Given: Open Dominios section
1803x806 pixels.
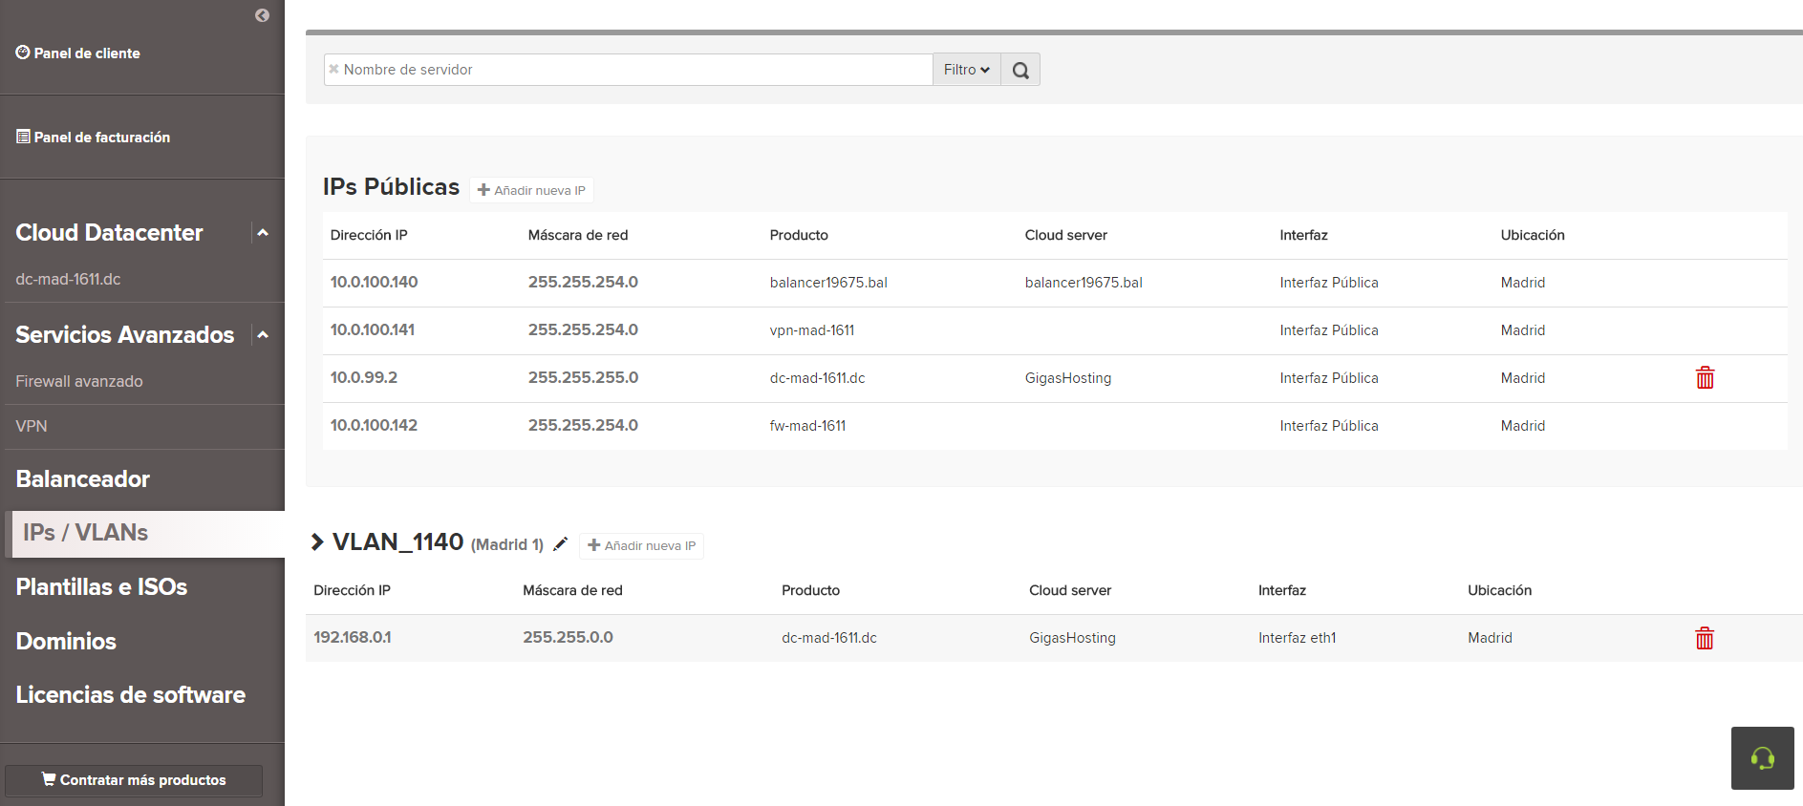Looking at the screenshot, I should pyautogui.click(x=66, y=641).
